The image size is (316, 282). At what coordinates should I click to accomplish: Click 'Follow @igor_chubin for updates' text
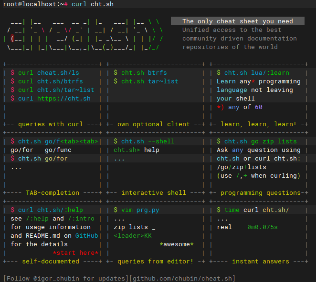pos(66,278)
